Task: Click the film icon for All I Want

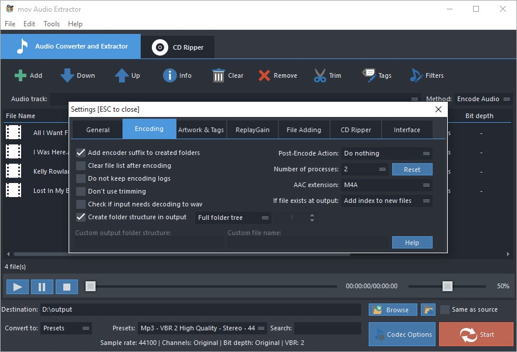Action: point(13,133)
